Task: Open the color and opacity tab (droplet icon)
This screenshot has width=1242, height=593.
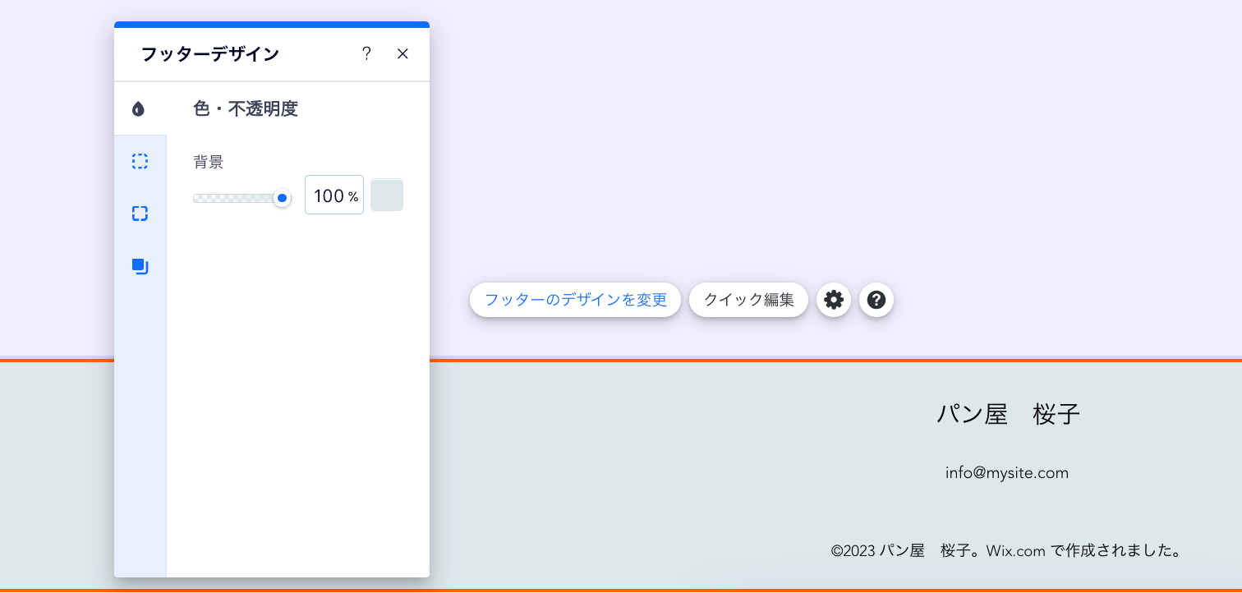Action: tap(139, 108)
